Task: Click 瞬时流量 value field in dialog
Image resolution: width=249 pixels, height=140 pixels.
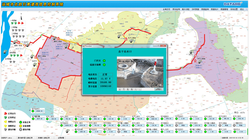Action: tap(106, 83)
